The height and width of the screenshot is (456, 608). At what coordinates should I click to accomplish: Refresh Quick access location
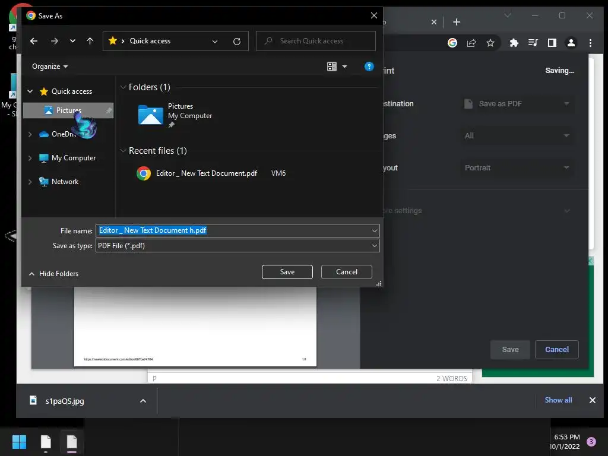point(237,41)
